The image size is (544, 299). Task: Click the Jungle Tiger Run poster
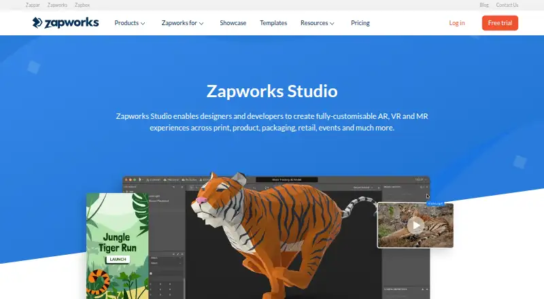click(117, 246)
